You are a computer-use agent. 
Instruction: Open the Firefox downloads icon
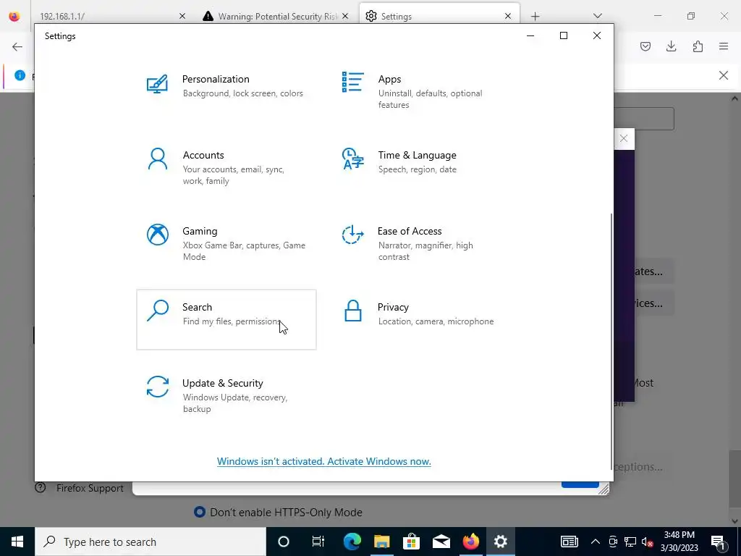click(671, 46)
